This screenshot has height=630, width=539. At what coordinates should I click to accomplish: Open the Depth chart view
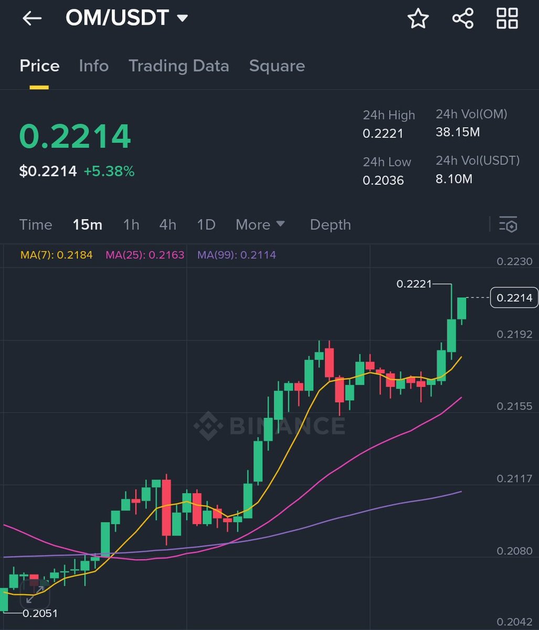coord(330,225)
